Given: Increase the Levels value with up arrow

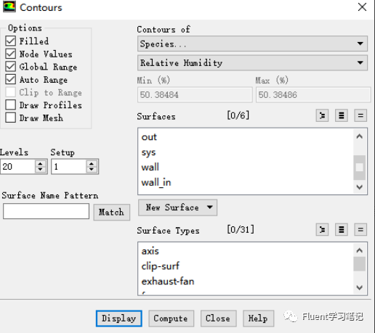Looking at the screenshot, I should [40, 164].
